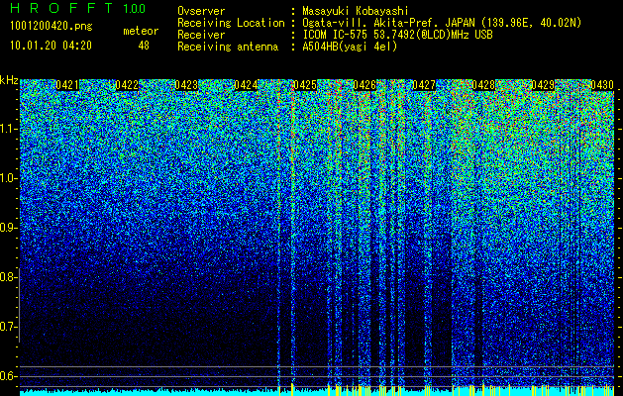The image size is (623, 396).
Task: Click the HROFFT program title text
Action: pos(61,8)
